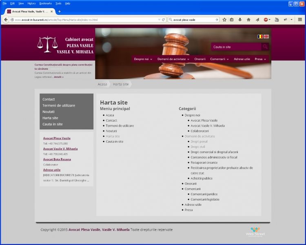
Task: Open Recuperari creante category link
Action: point(204,163)
